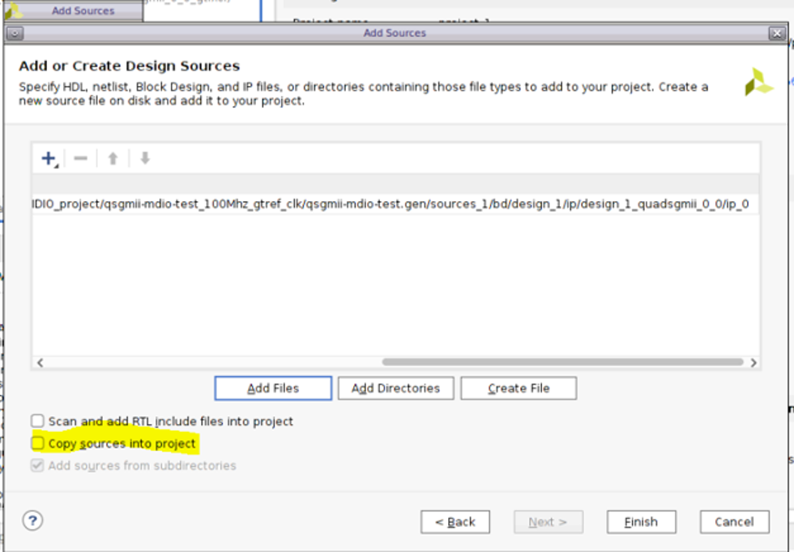Open window menu icon at title bar left
This screenshot has height=552, width=794.
[x=15, y=33]
